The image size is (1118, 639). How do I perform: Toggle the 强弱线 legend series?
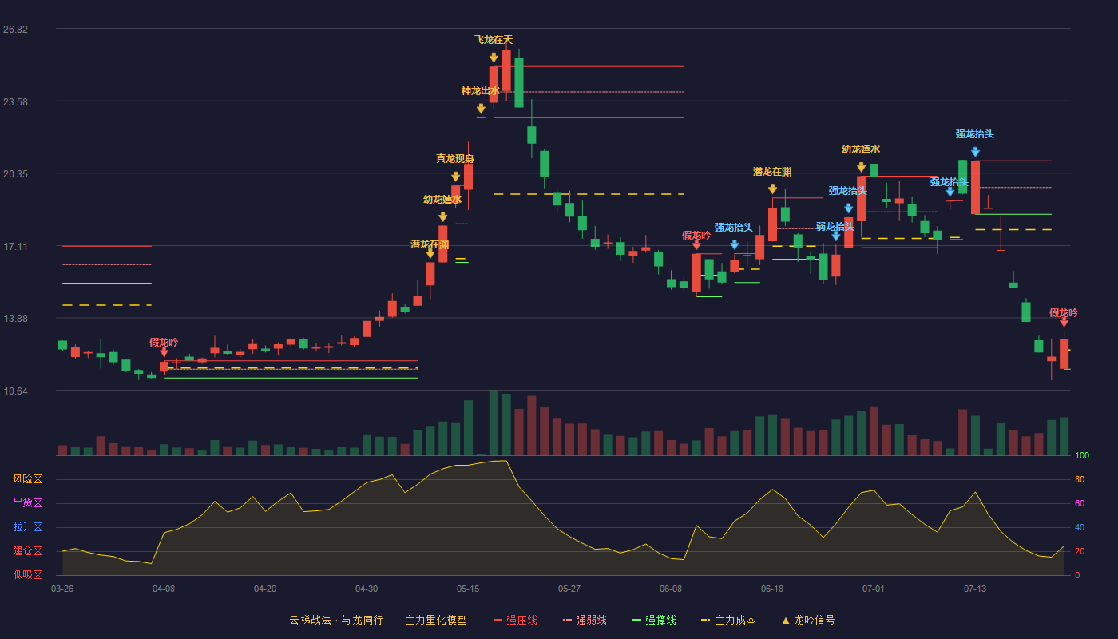(x=585, y=620)
